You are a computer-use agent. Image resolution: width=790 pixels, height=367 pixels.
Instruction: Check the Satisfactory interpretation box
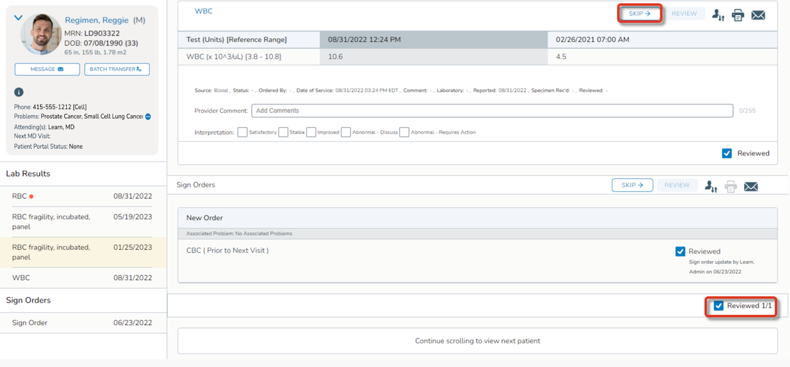click(243, 132)
